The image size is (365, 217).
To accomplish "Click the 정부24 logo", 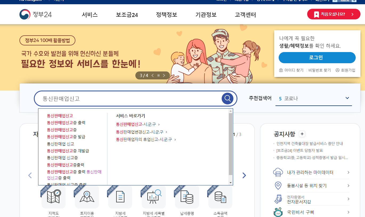I will point(35,15).
